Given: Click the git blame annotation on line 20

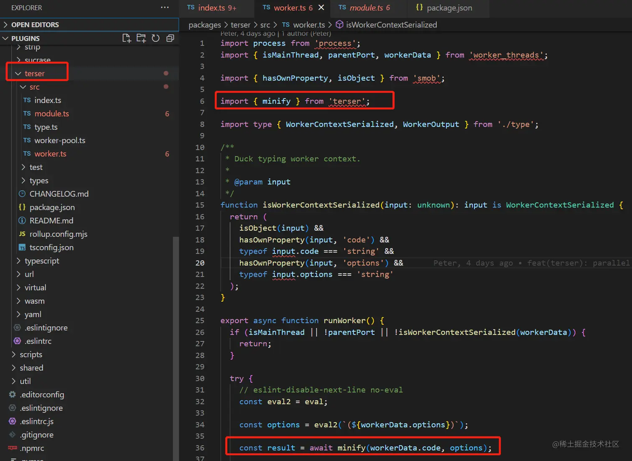Looking at the screenshot, I should [531, 263].
